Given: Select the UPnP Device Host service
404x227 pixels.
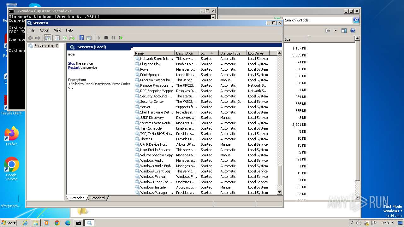Looking at the screenshot, I should click(205, 144).
